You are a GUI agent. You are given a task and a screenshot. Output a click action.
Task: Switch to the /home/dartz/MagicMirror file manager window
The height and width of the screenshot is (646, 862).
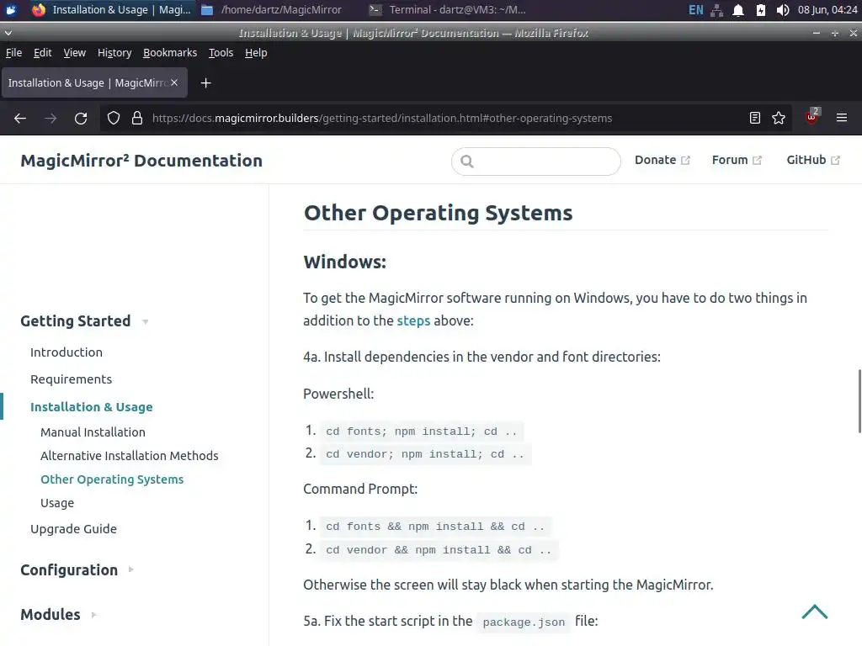point(272,10)
